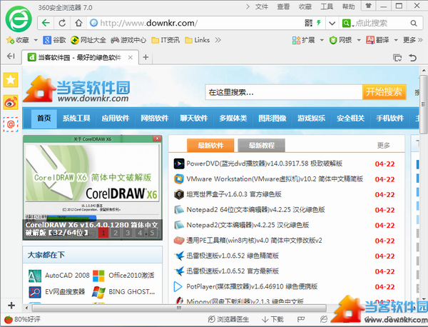
Task: Click the 开始搜索 button
Action: click(384, 92)
